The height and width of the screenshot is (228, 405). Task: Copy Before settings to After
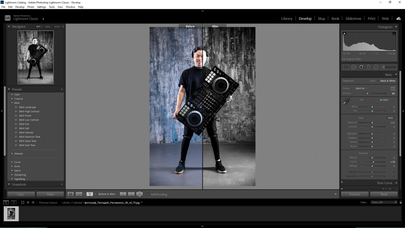pyautogui.click(x=123, y=194)
